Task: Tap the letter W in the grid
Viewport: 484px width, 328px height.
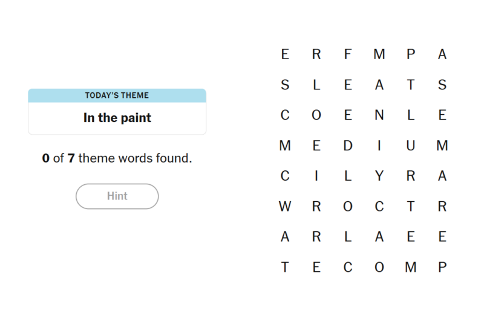Action: pos(285,207)
